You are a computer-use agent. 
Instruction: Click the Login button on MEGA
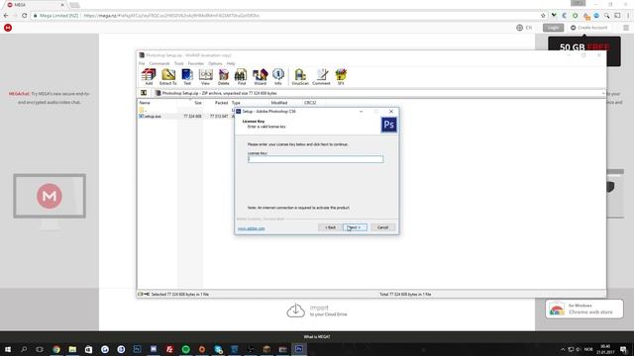(x=553, y=28)
